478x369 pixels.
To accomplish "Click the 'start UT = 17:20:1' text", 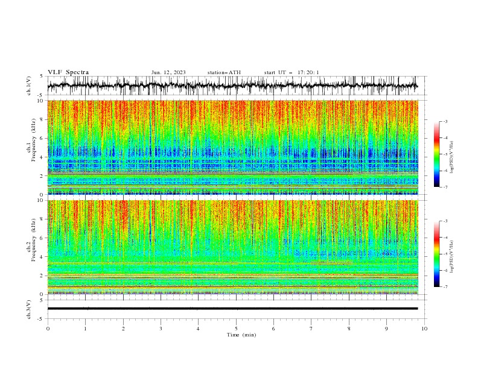I will point(292,72).
